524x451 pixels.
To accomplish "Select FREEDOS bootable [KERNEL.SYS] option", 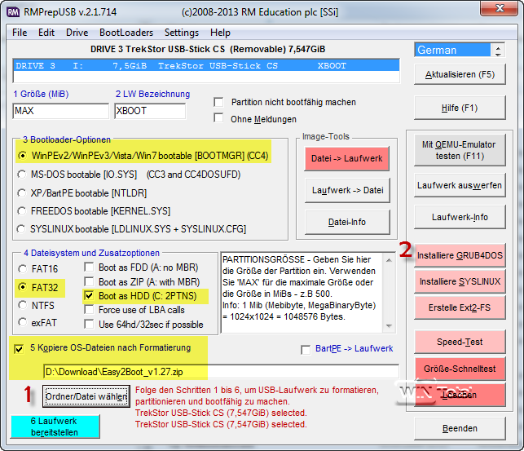I will (22, 211).
